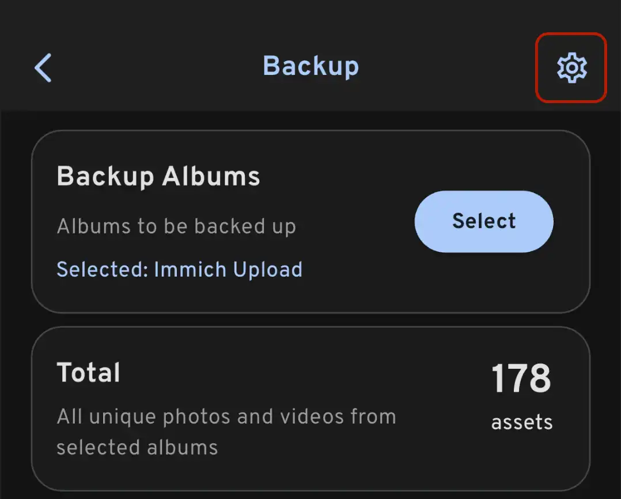Tap the 'Albums to be backed up' text
This screenshot has width=621, height=499.
coord(176,226)
